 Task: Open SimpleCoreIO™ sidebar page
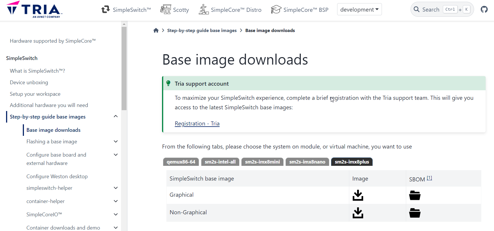coord(44,215)
